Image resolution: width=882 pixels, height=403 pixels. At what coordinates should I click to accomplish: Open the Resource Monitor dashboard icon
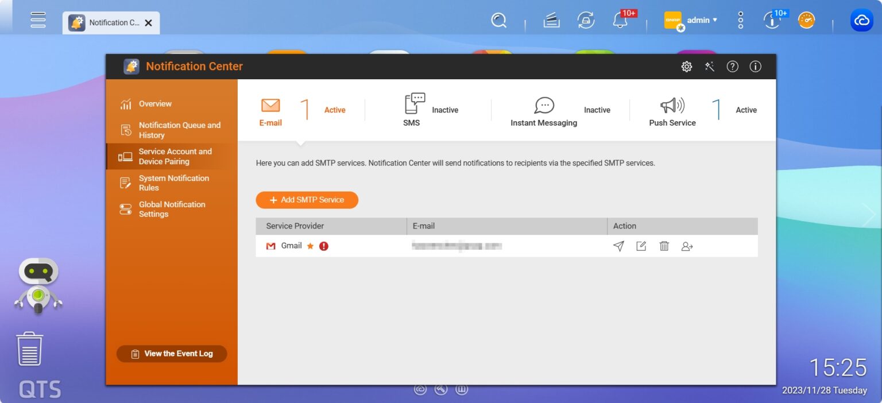click(806, 20)
